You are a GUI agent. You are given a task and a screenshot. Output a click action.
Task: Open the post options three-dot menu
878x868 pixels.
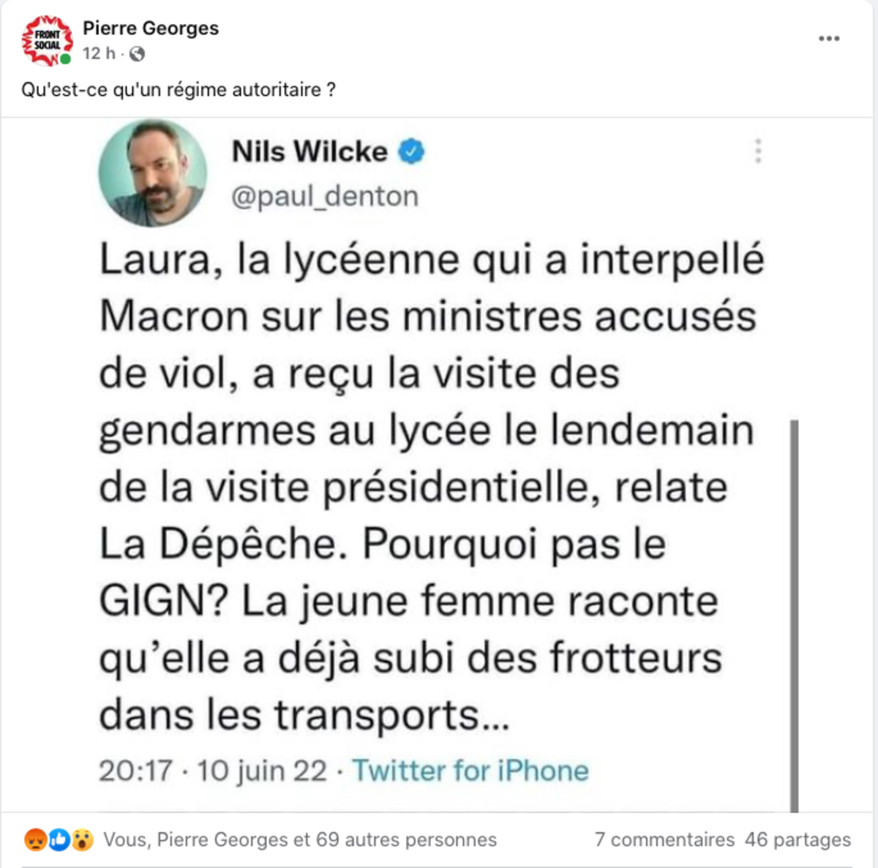click(829, 39)
